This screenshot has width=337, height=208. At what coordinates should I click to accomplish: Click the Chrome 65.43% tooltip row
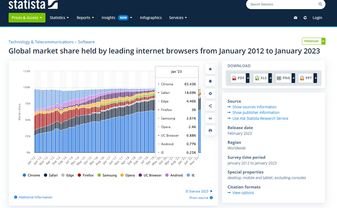[177, 84]
